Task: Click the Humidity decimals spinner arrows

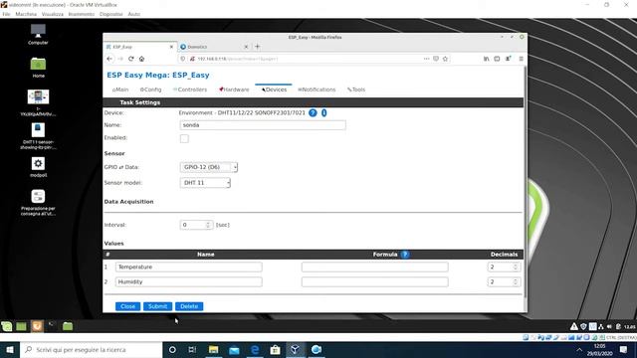Action: pos(516,281)
